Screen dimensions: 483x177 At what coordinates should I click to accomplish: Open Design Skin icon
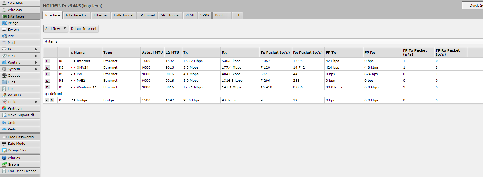coord(4,150)
